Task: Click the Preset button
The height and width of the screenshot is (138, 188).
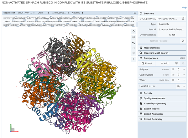Action: [147, 63]
